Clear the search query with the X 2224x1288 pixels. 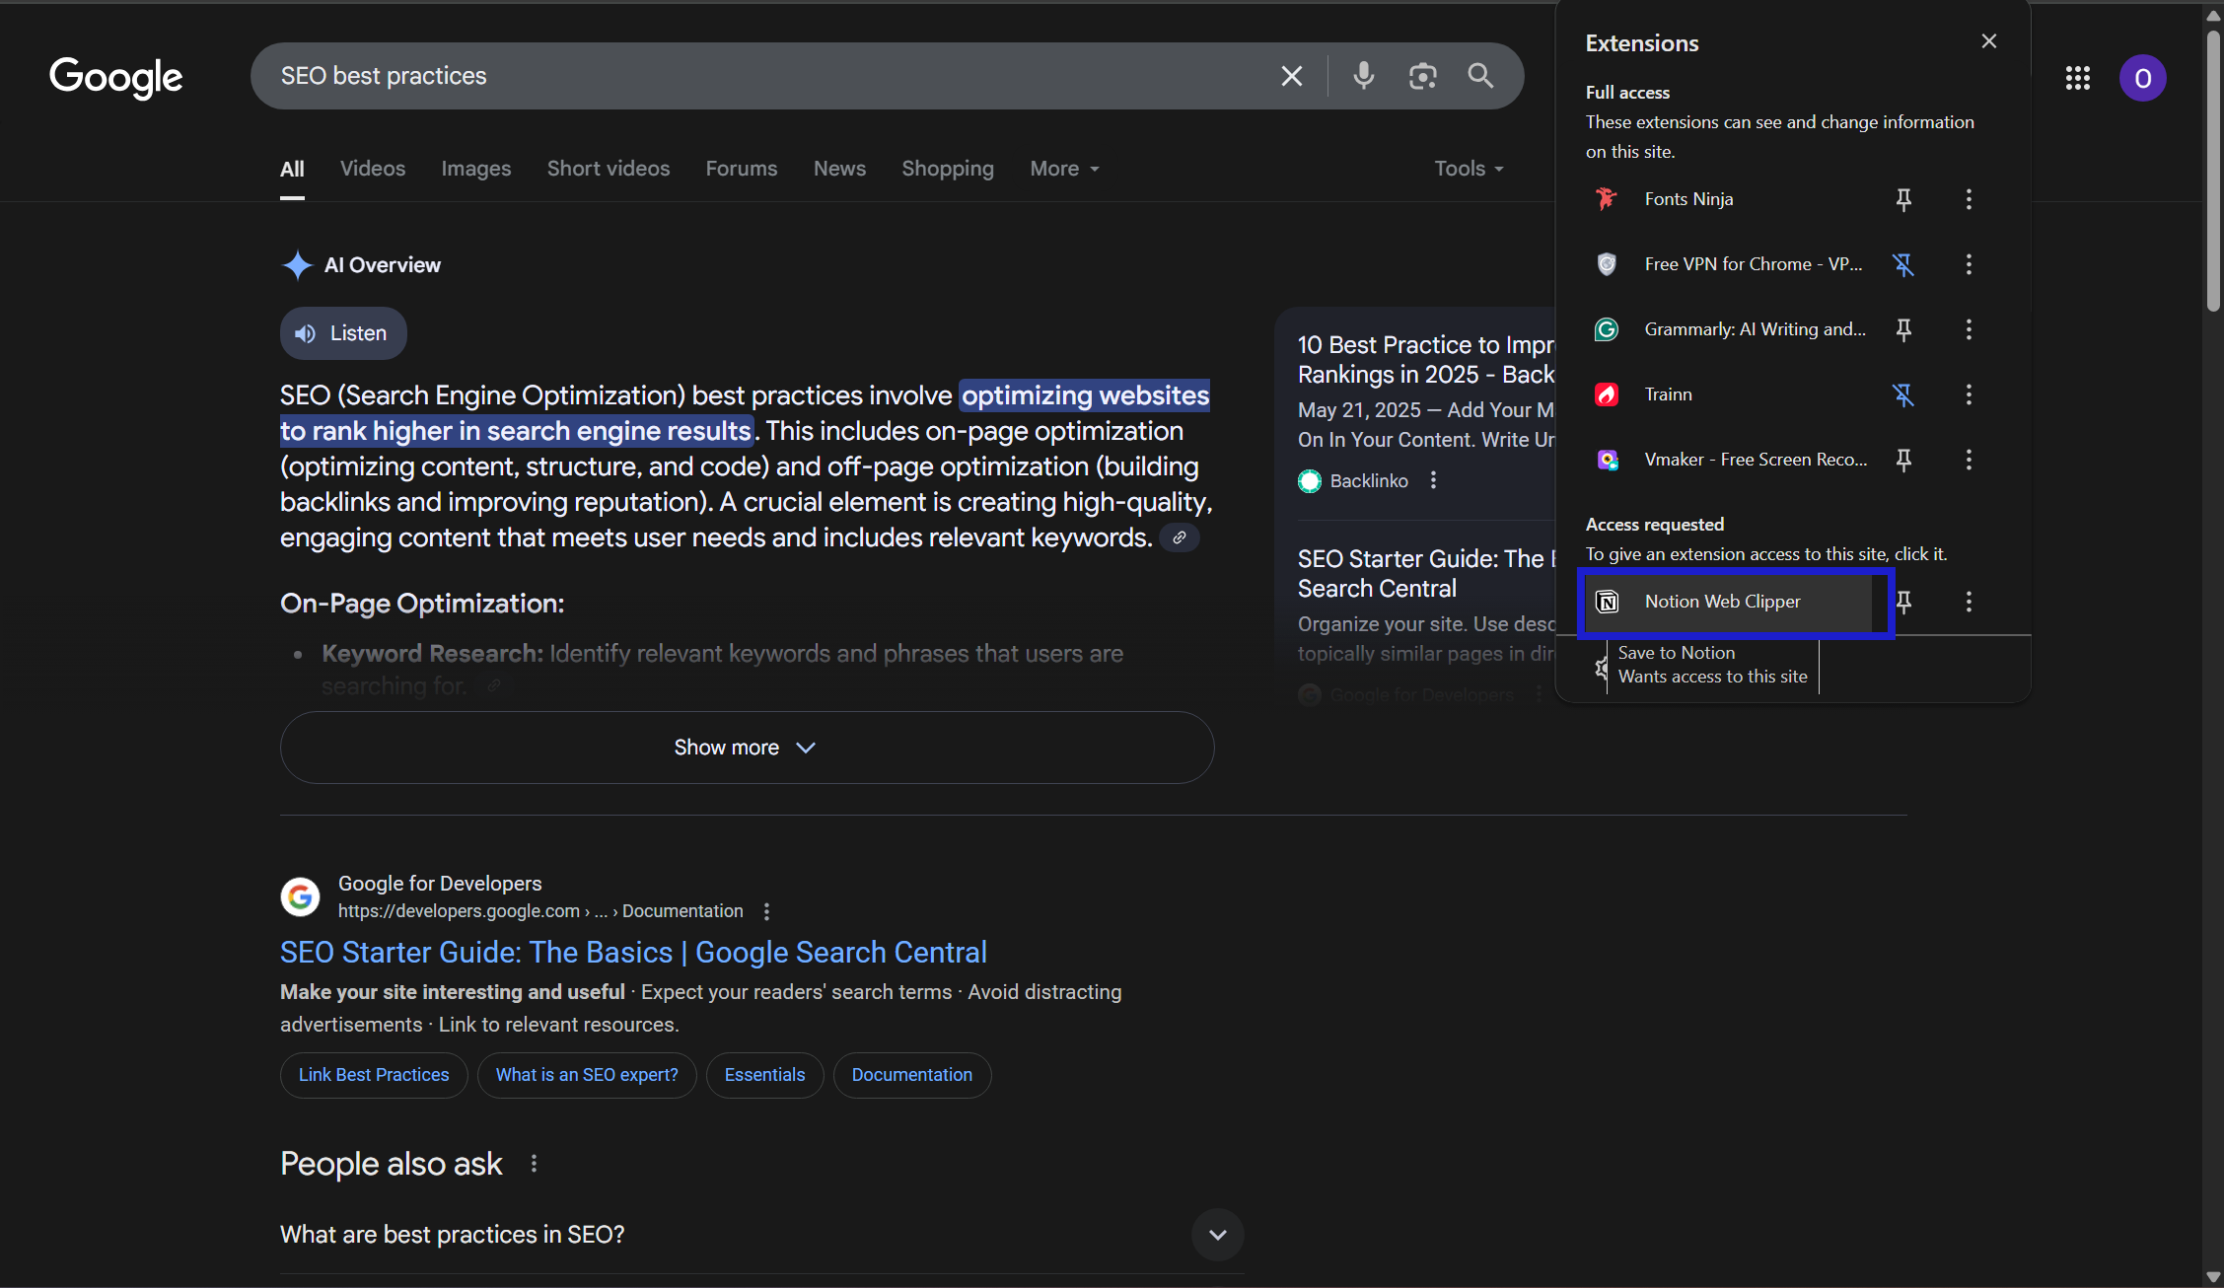(x=1290, y=75)
